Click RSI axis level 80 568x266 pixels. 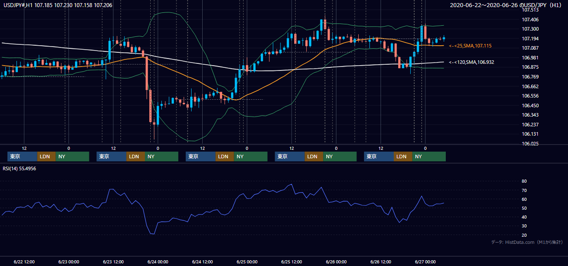(524, 181)
